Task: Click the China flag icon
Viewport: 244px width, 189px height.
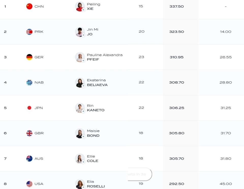Action: click(29, 6)
